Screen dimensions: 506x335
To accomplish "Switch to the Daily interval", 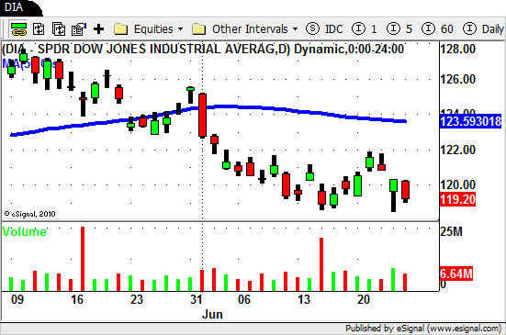I will point(483,29).
